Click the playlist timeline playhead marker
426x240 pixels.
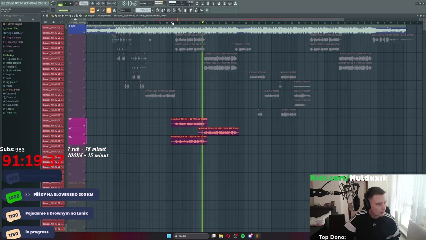coord(203,22)
